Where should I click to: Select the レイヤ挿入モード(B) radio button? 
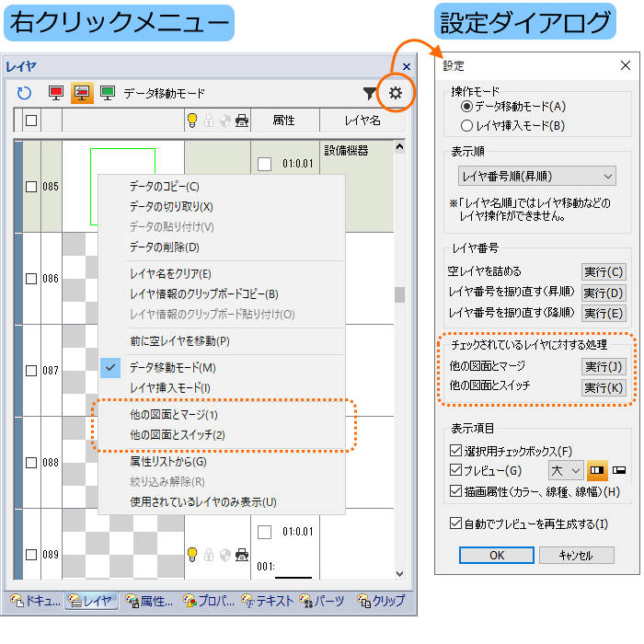[x=466, y=126]
